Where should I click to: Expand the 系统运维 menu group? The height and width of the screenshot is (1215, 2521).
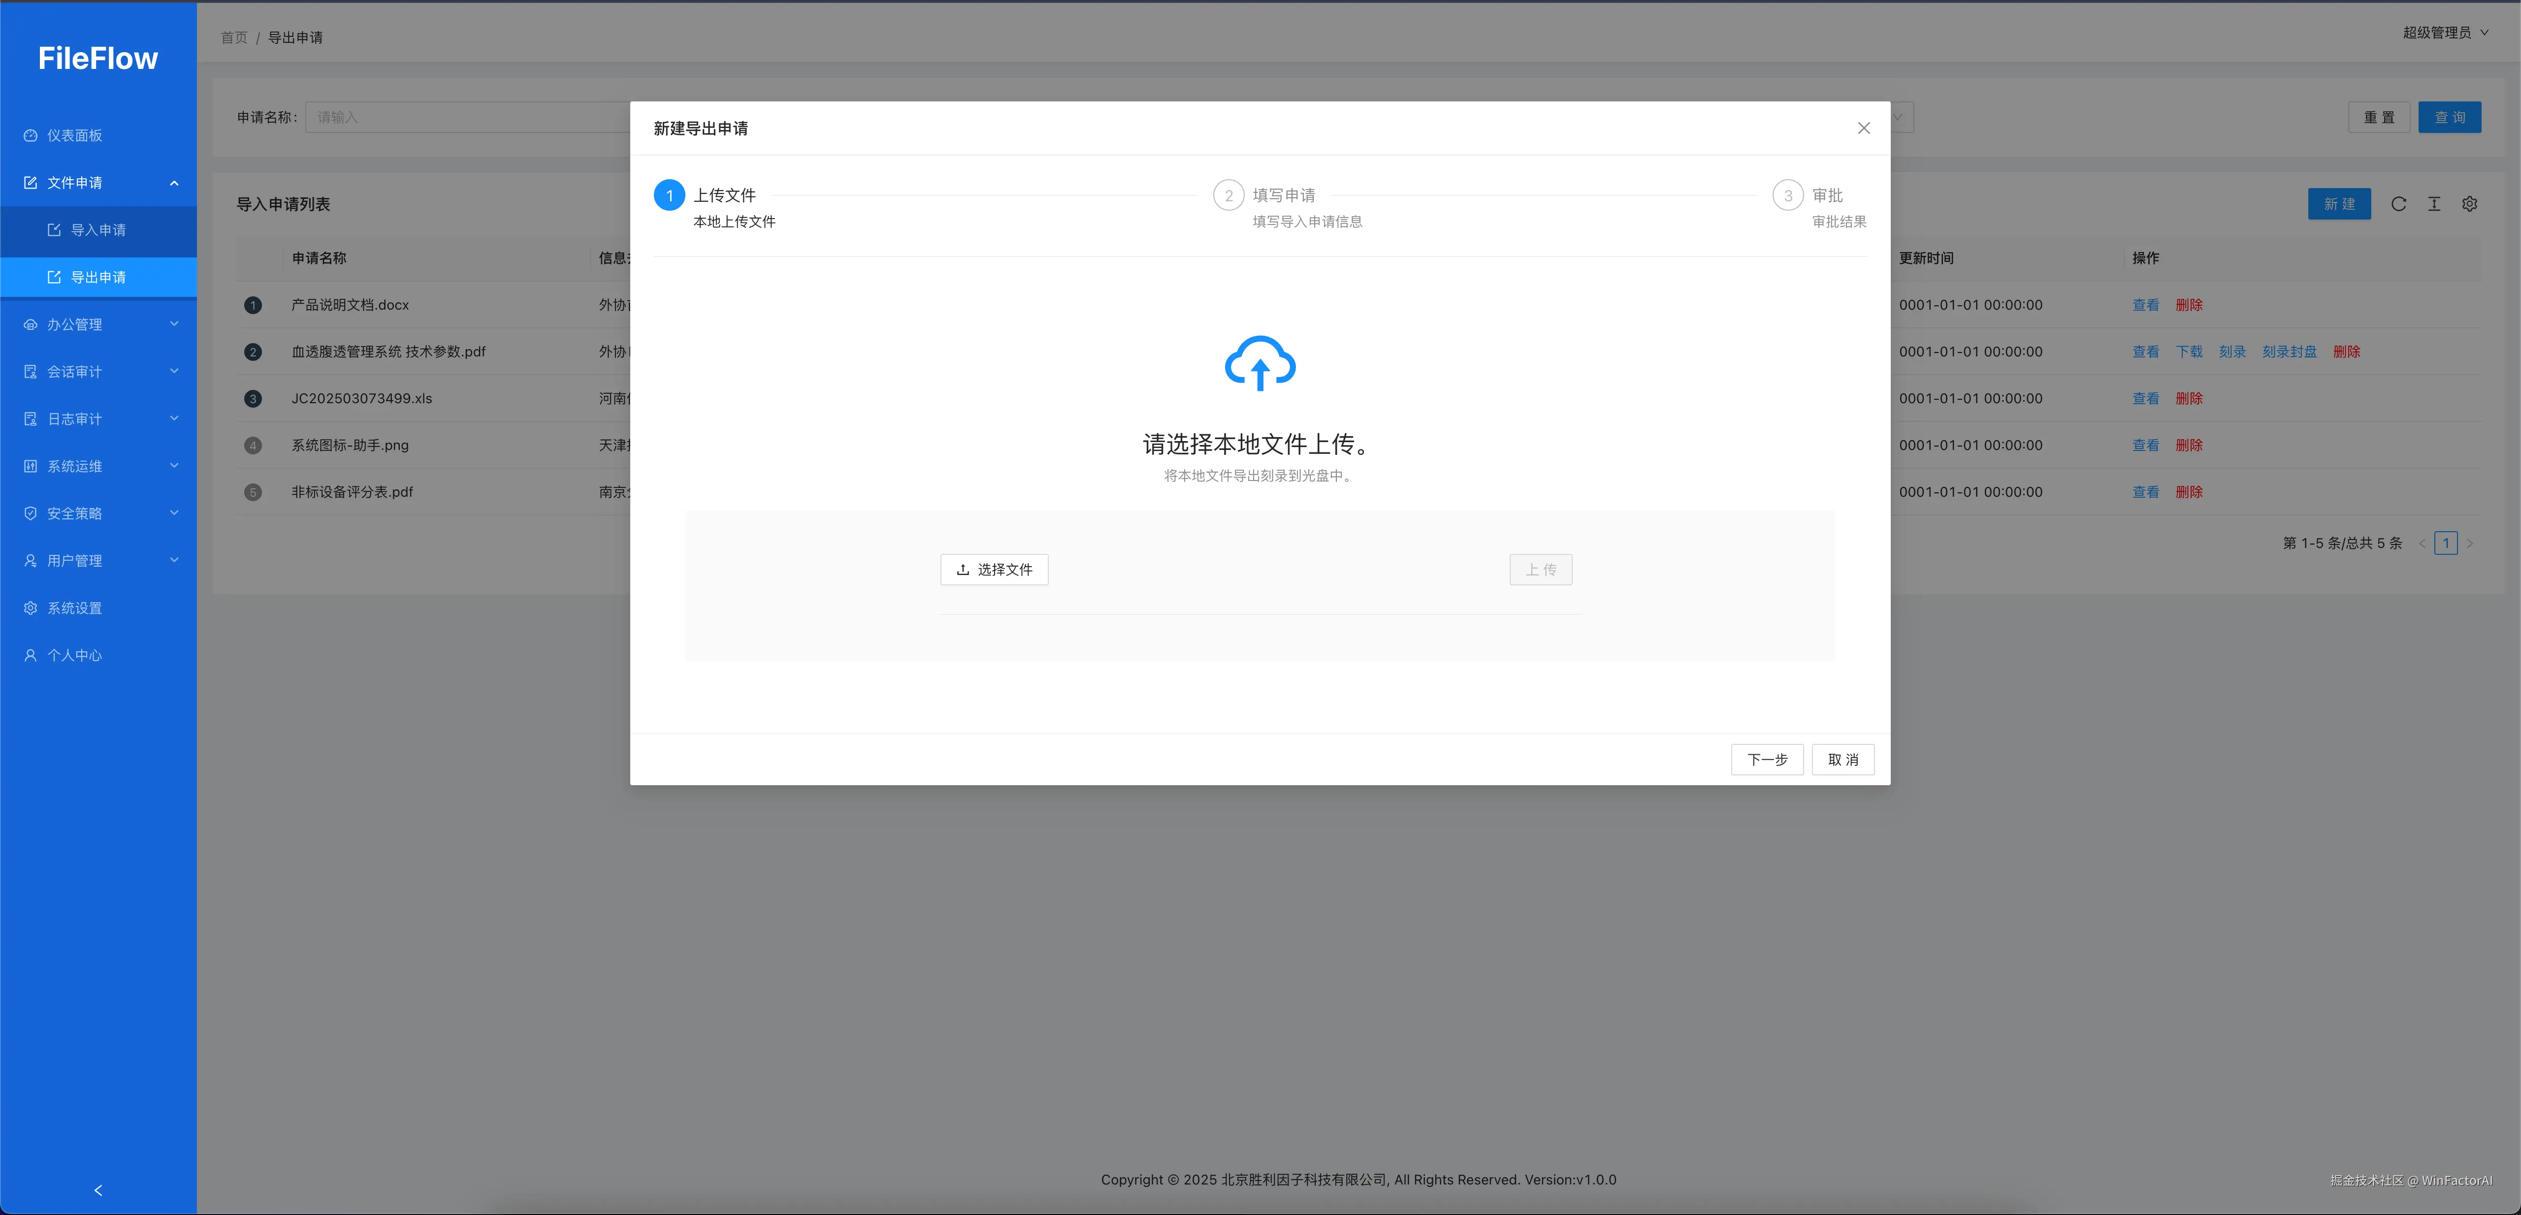tap(98, 466)
